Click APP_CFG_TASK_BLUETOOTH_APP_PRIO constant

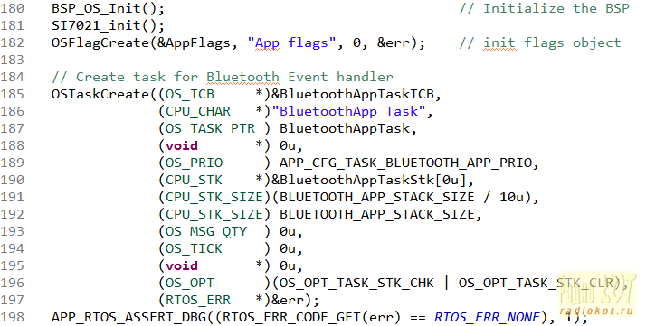pyautogui.click(x=406, y=163)
